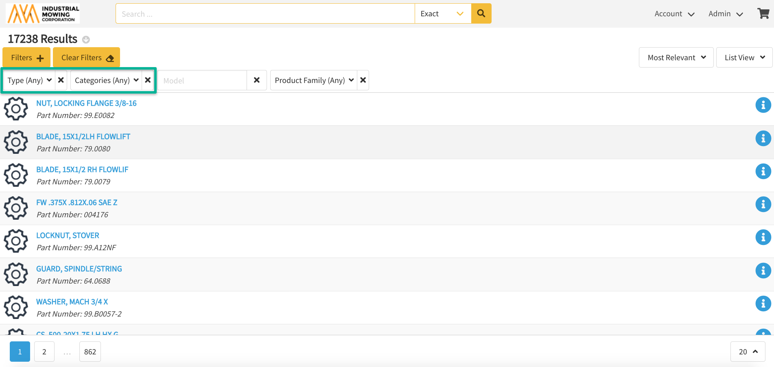Go to page 862 of results

tap(90, 352)
